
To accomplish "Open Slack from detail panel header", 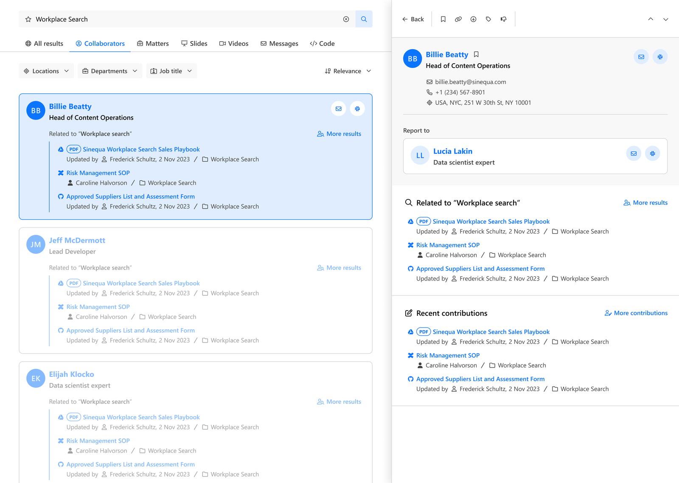I will tap(660, 57).
